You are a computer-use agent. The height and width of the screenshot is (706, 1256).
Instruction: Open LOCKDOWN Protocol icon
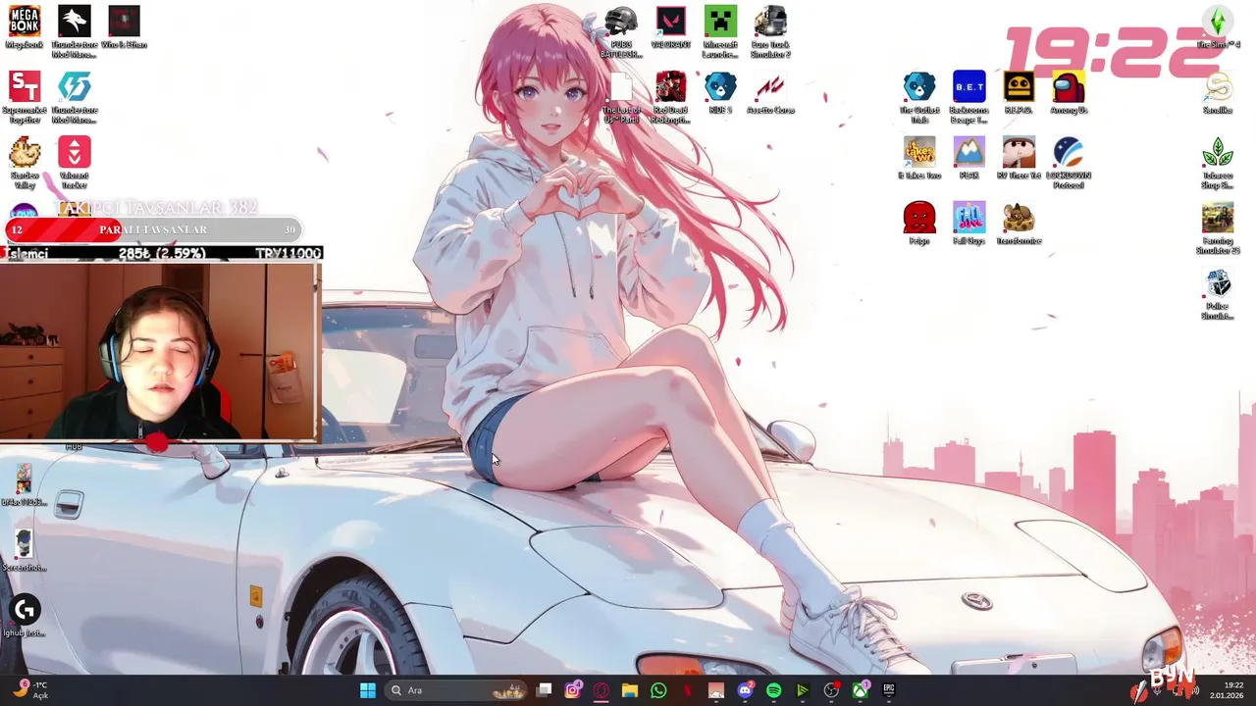click(x=1069, y=153)
